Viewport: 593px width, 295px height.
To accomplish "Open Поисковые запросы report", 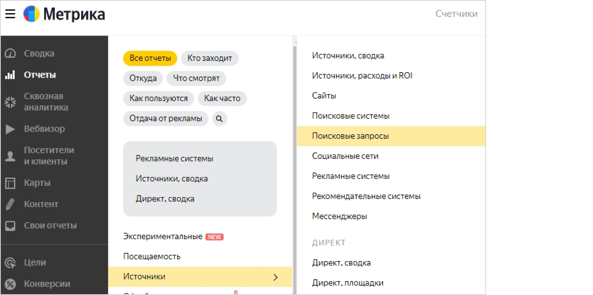I will pyautogui.click(x=350, y=136).
